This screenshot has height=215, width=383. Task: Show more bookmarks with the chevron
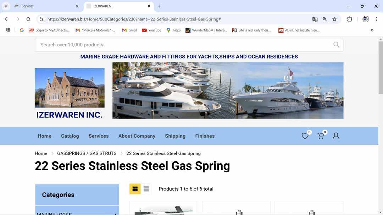[x=372, y=30]
